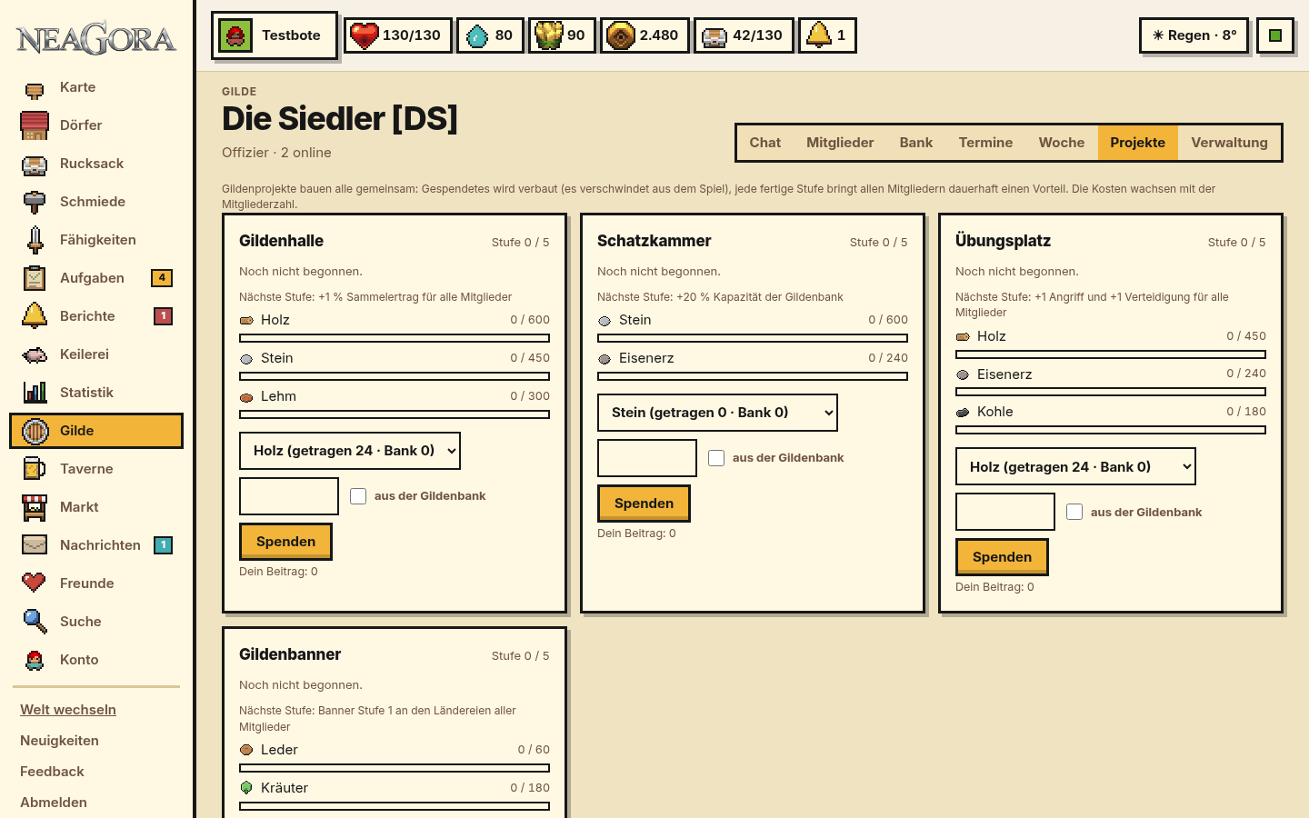Screen dimensions: 1309x818
Task: Open the Freunde heart icon
Action: 35,583
